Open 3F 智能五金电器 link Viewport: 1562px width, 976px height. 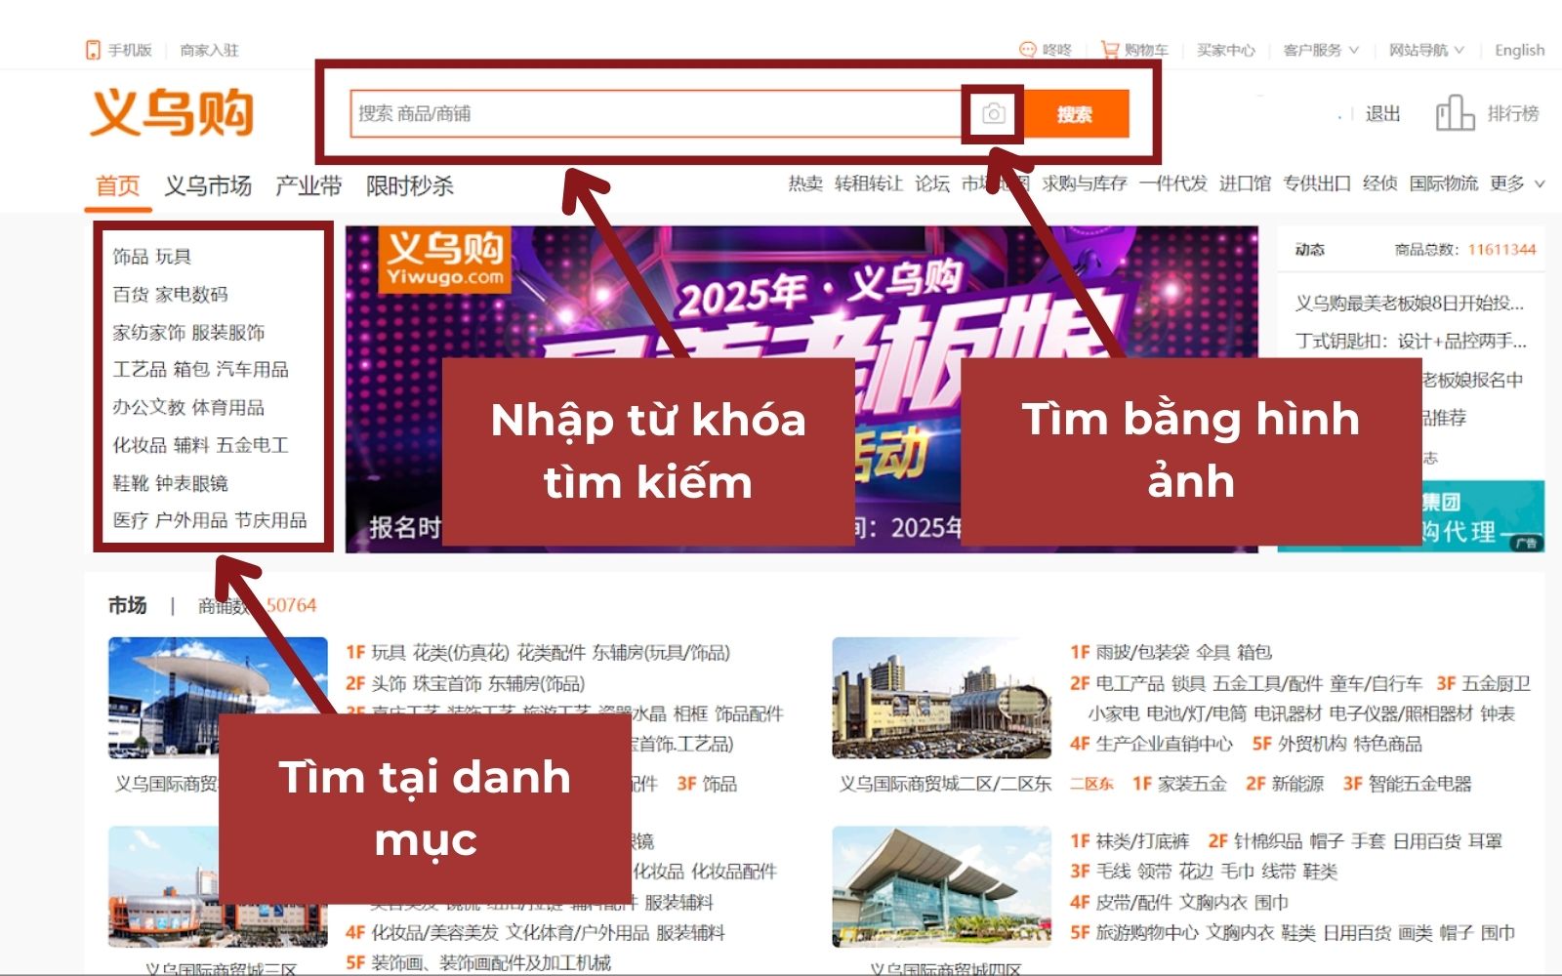[1407, 784]
